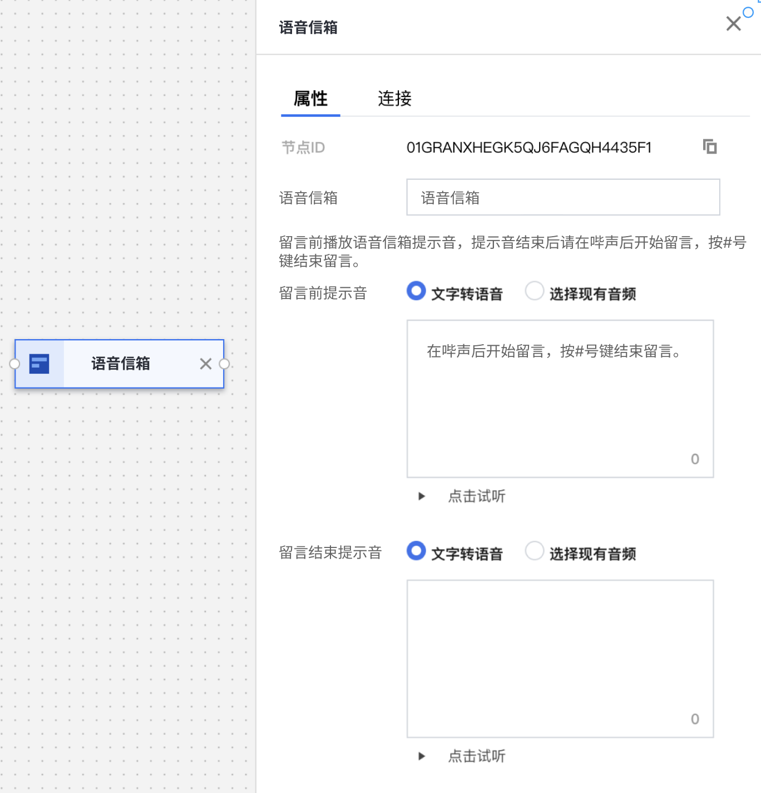
Task: Click the right output port of the 语音信箱 node
Action: pos(224,364)
